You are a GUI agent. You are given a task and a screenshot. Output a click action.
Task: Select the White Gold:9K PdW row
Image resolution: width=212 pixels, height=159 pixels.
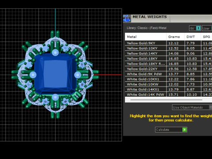168,74
